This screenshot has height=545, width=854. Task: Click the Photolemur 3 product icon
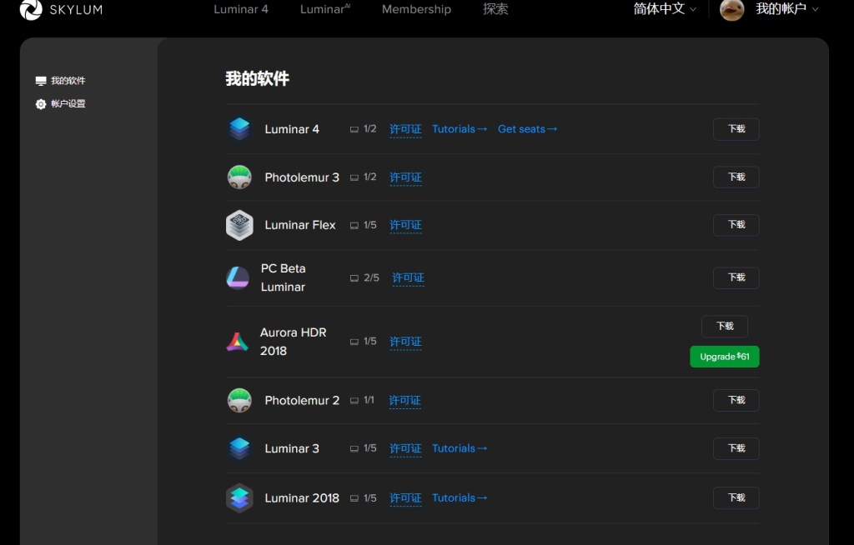pos(239,177)
